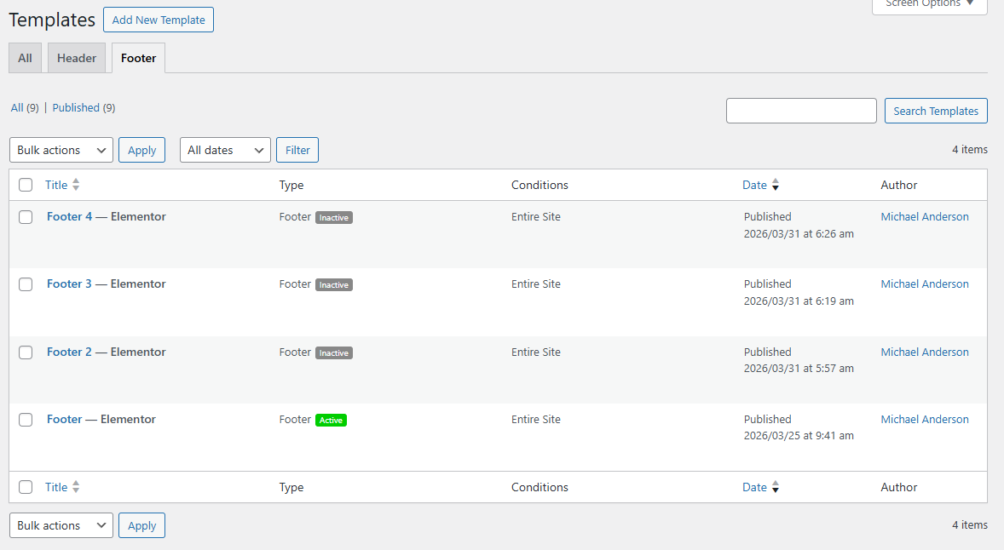Viewport: 1004px width, 550px height.
Task: Open the Published (9) filter link
Action: point(83,107)
